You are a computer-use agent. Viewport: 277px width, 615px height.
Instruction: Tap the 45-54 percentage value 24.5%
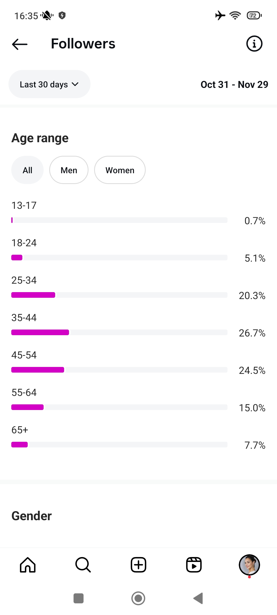(x=252, y=371)
